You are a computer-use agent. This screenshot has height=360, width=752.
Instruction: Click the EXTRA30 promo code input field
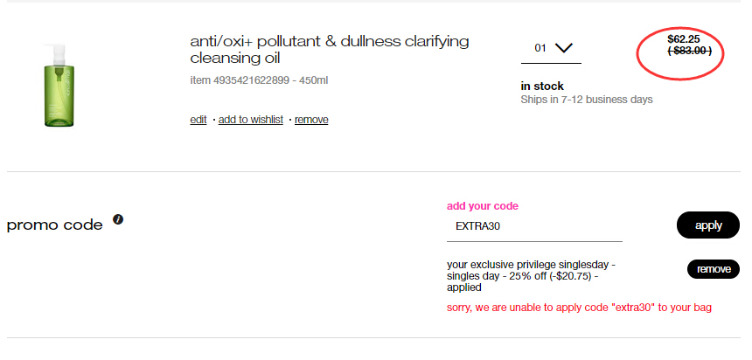(534, 226)
